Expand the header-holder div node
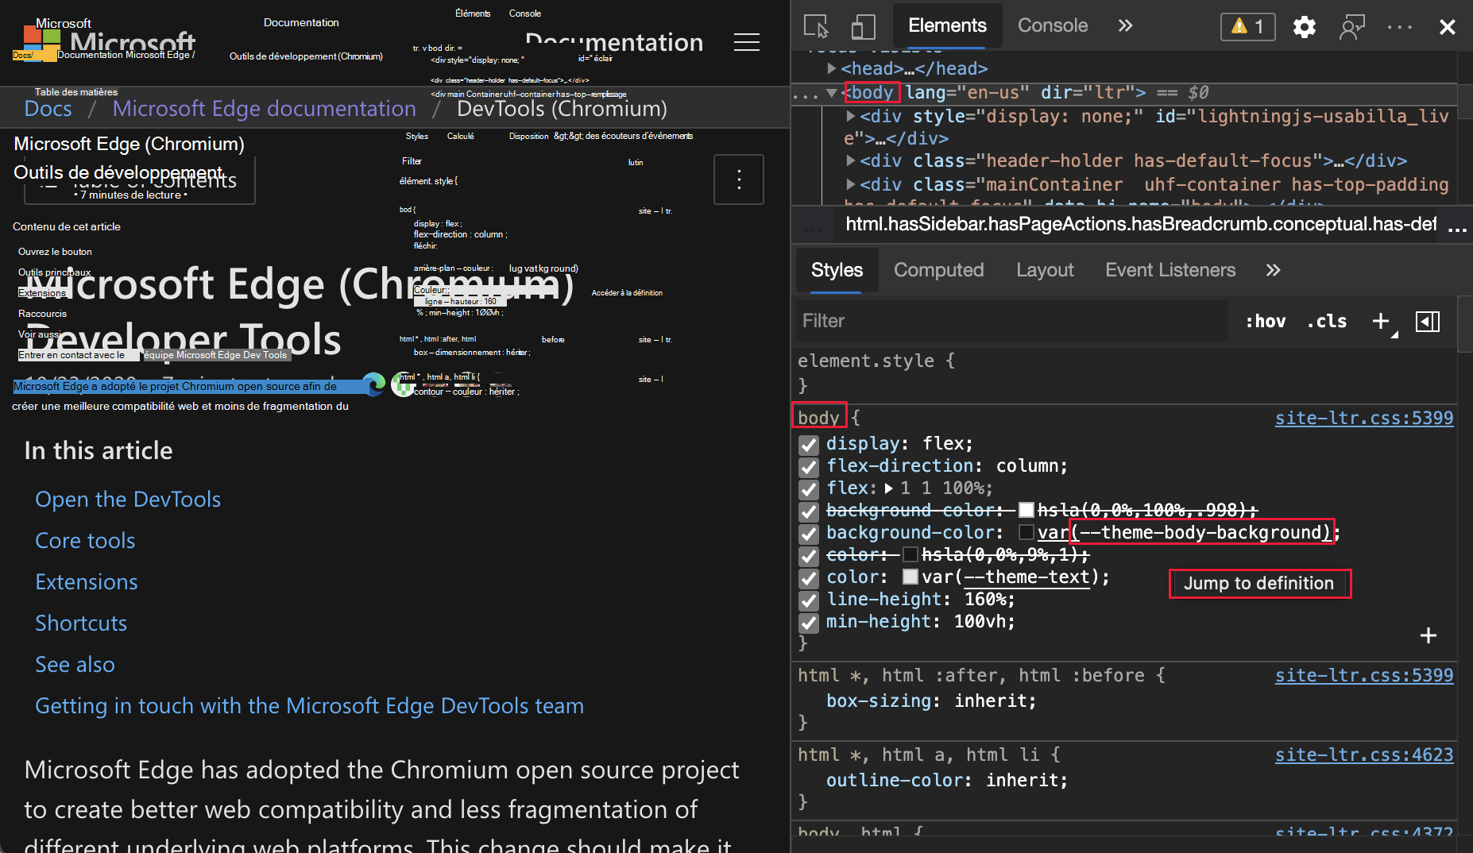 [851, 160]
